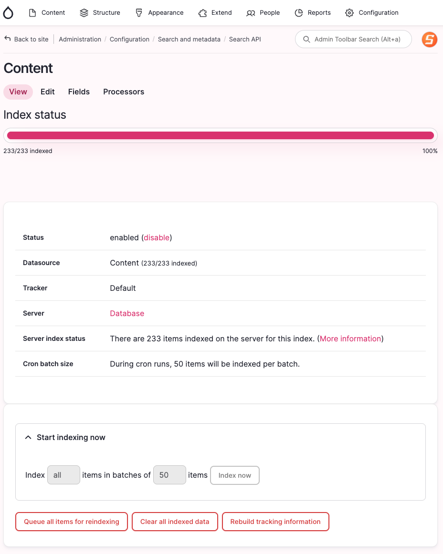Disable the index via disable link
The image size is (443, 554).
(x=157, y=237)
